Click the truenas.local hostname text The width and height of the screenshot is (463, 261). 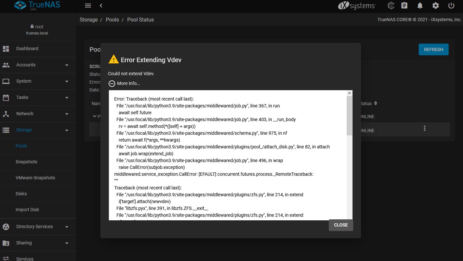tap(37, 33)
